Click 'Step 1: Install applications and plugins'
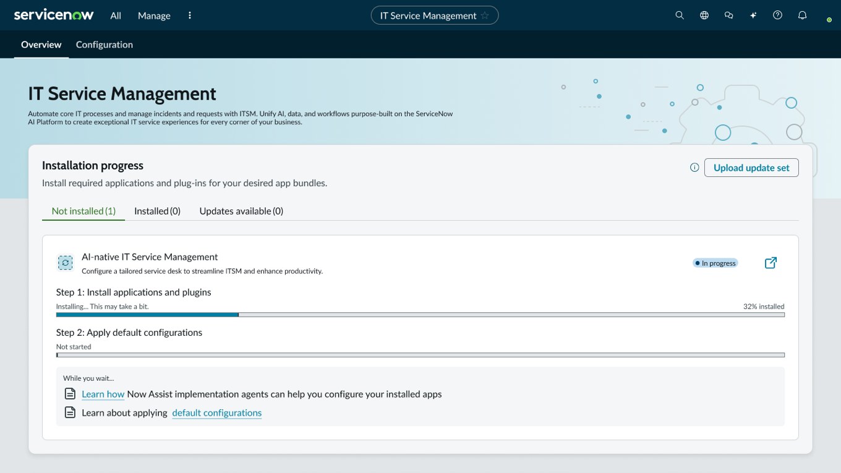The width and height of the screenshot is (841, 473). click(134, 292)
